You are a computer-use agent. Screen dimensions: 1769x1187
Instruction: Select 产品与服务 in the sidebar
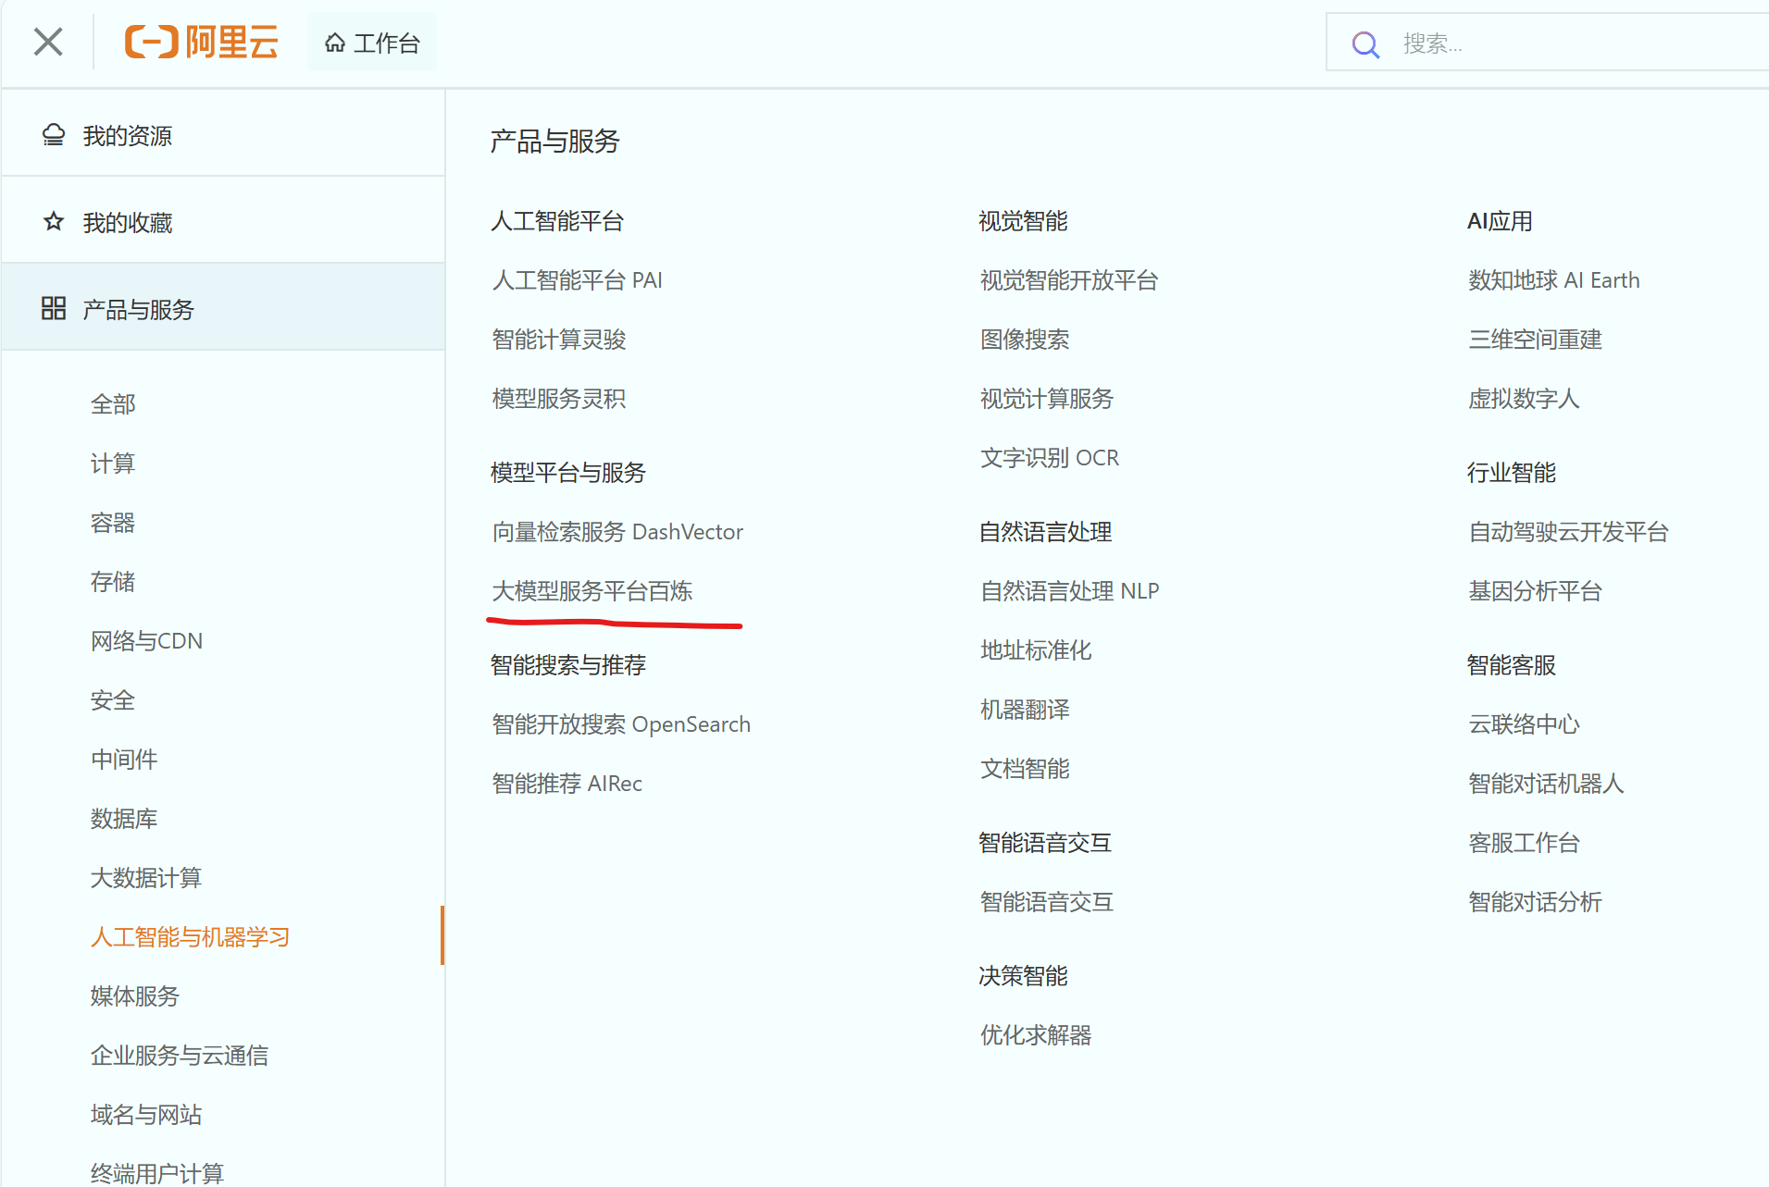pos(223,308)
